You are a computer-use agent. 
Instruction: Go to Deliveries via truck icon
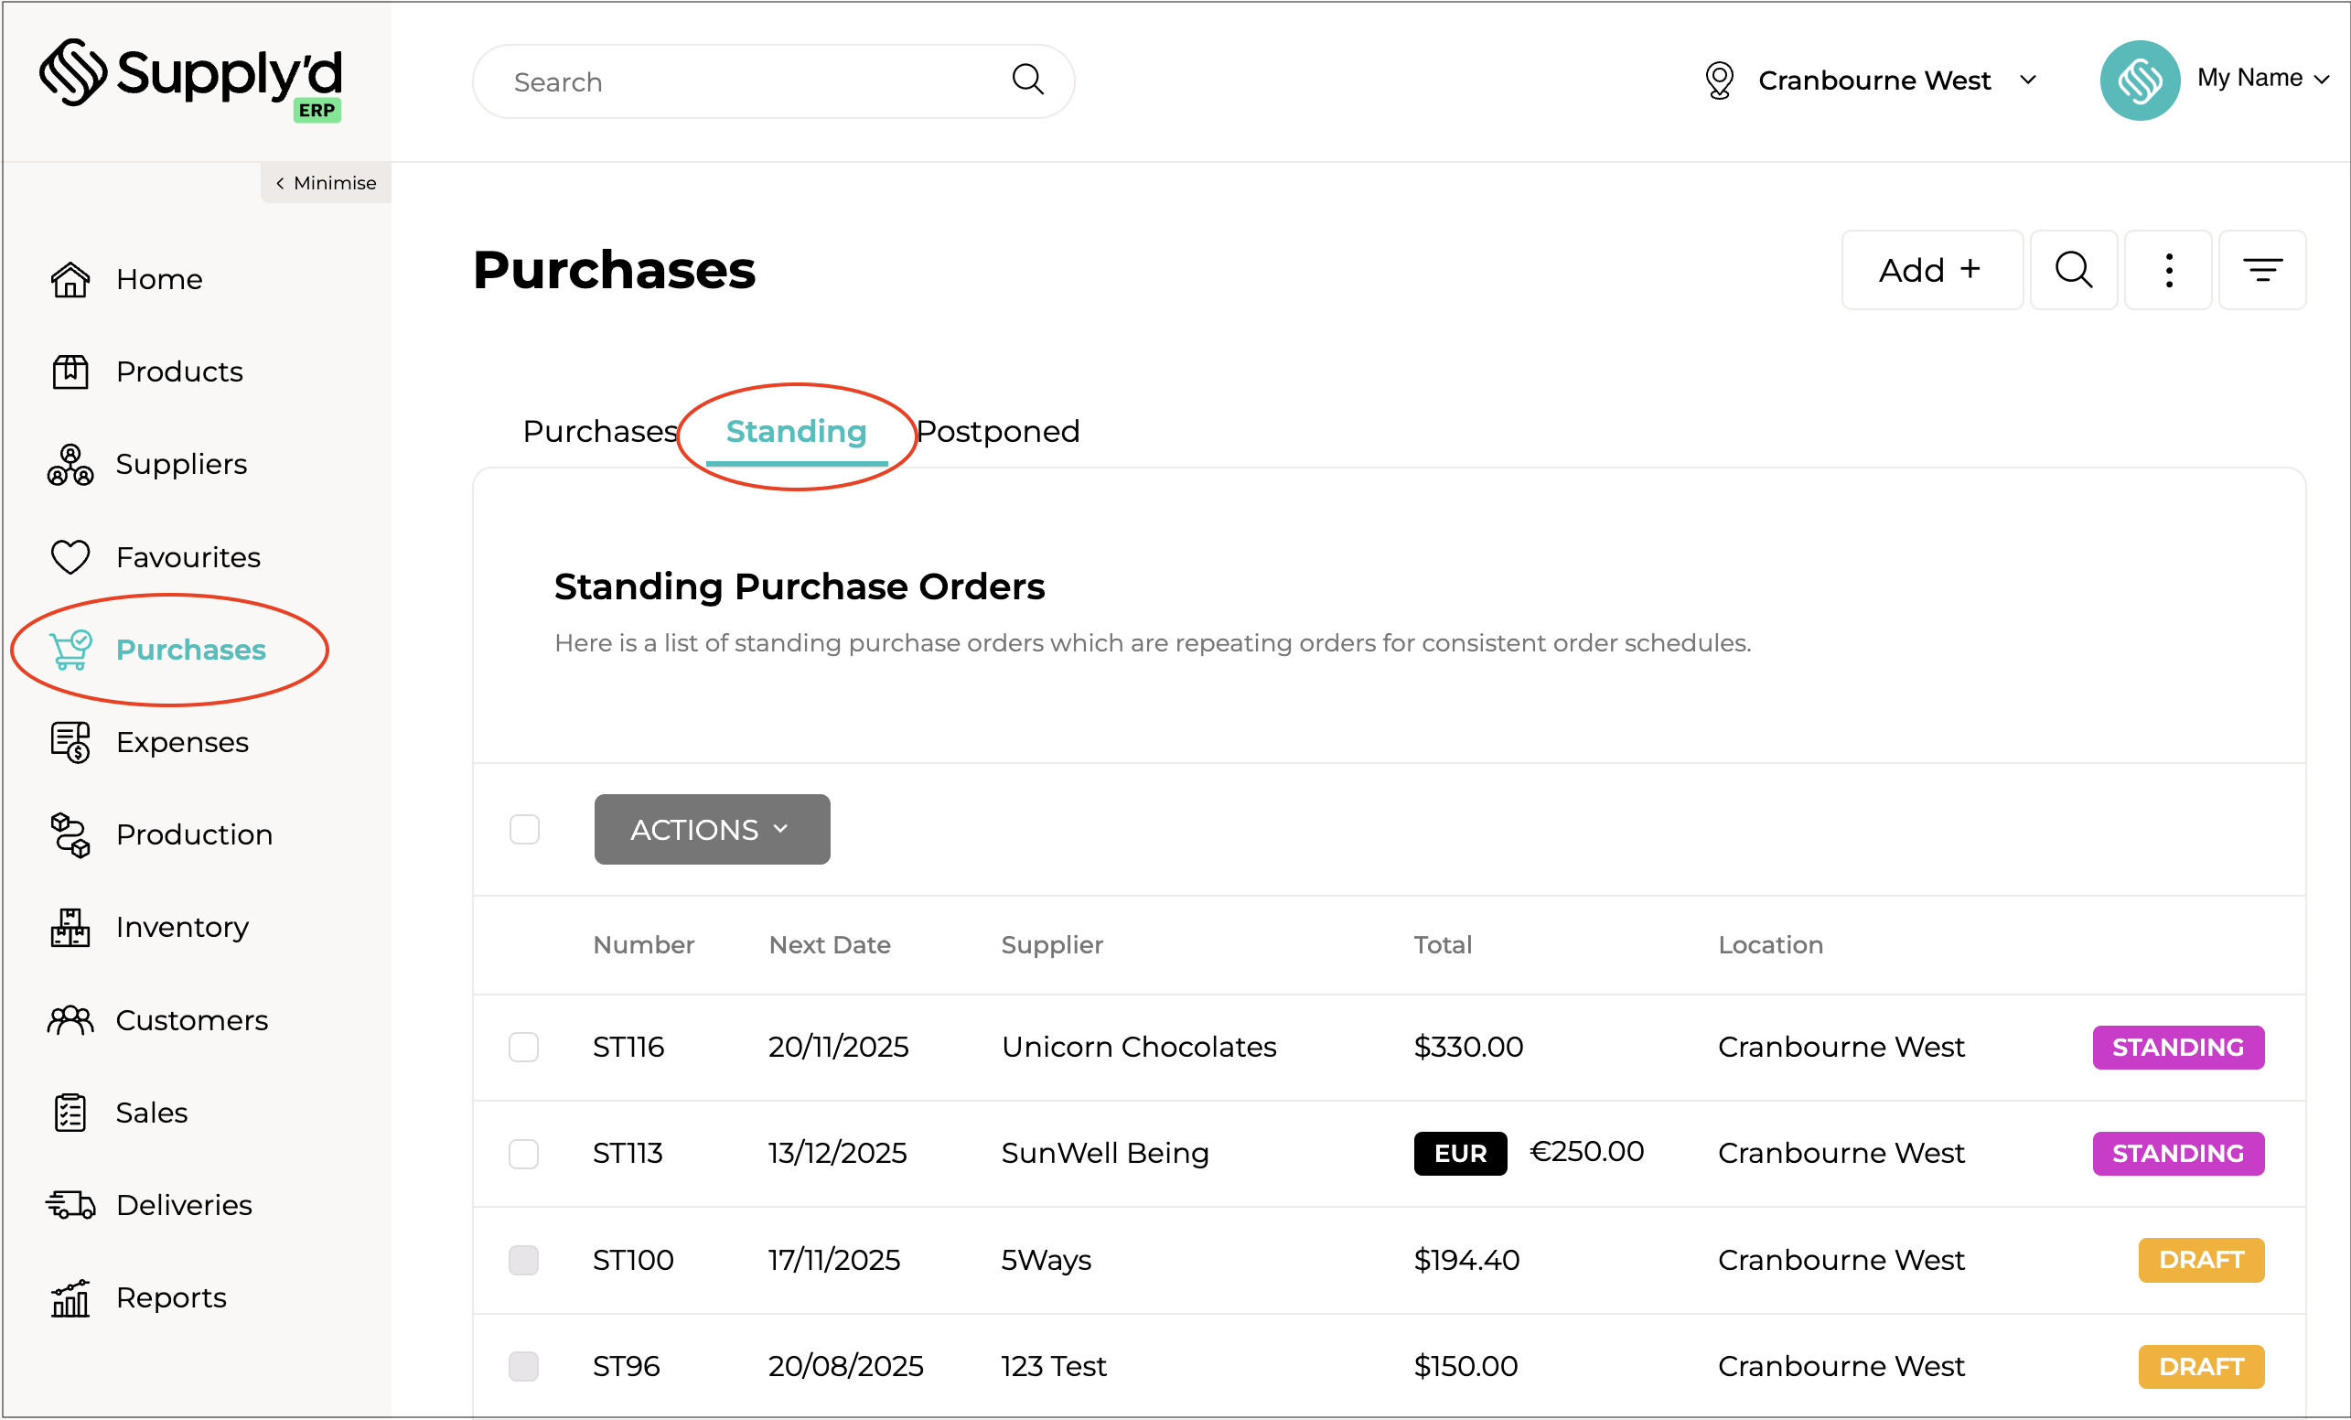(70, 1205)
